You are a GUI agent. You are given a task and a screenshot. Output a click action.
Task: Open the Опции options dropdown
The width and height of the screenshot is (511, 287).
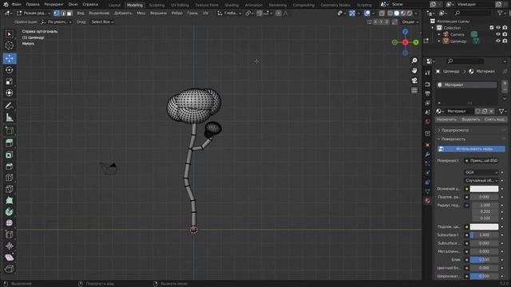click(410, 22)
